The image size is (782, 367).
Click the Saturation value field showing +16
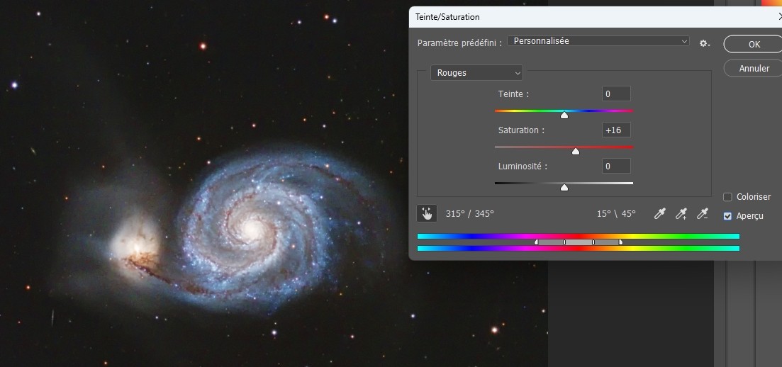[x=616, y=130]
